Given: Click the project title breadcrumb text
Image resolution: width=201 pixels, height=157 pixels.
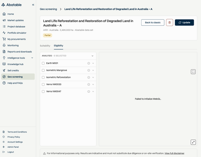Looking at the screenshot, I should (108, 9).
